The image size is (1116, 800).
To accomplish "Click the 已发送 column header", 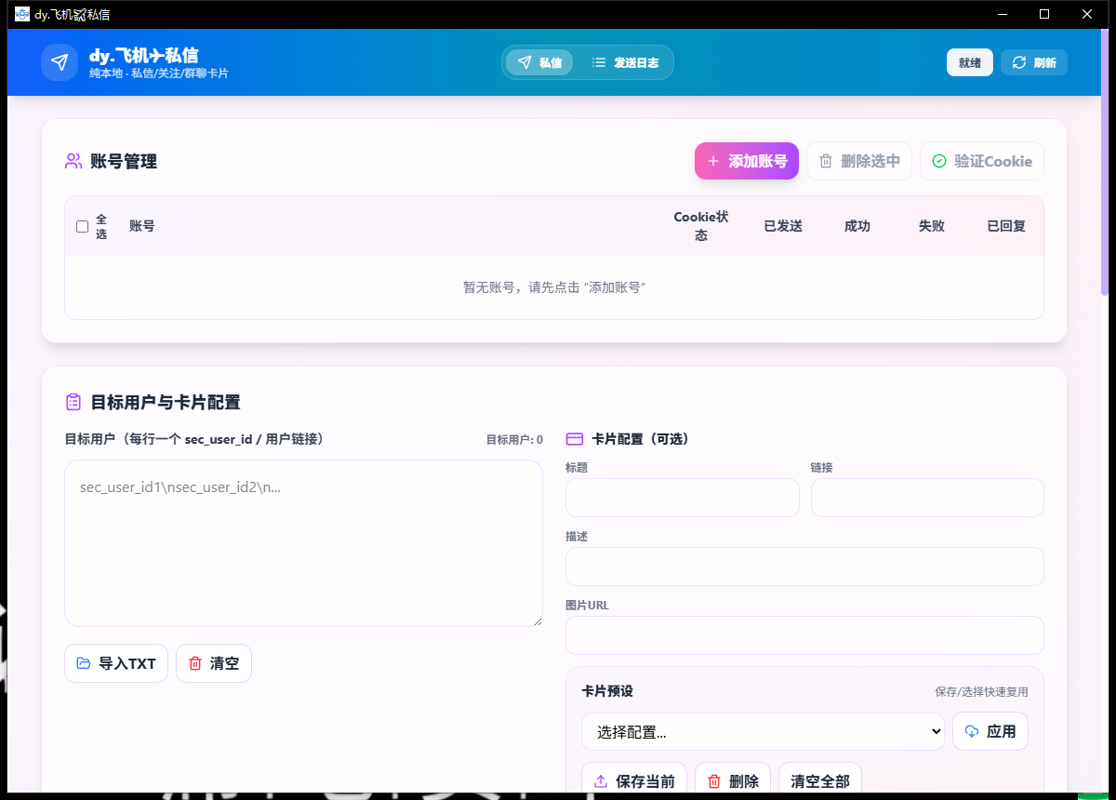I will coord(783,226).
